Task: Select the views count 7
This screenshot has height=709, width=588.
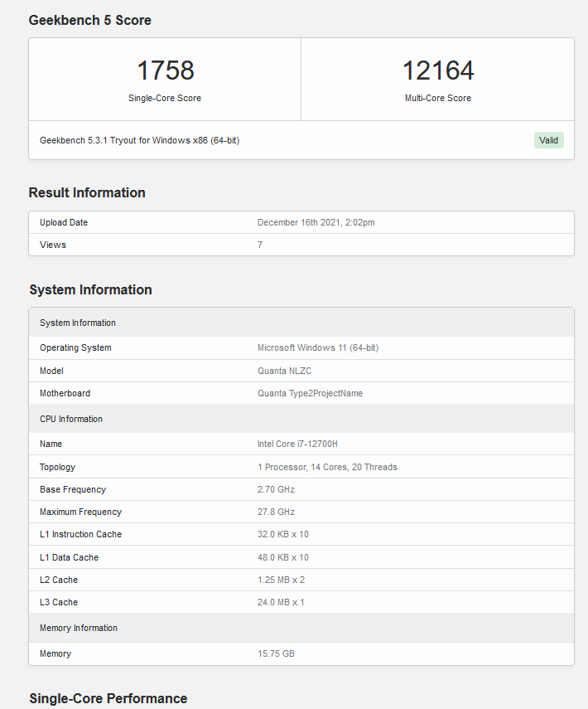Action: click(x=260, y=245)
